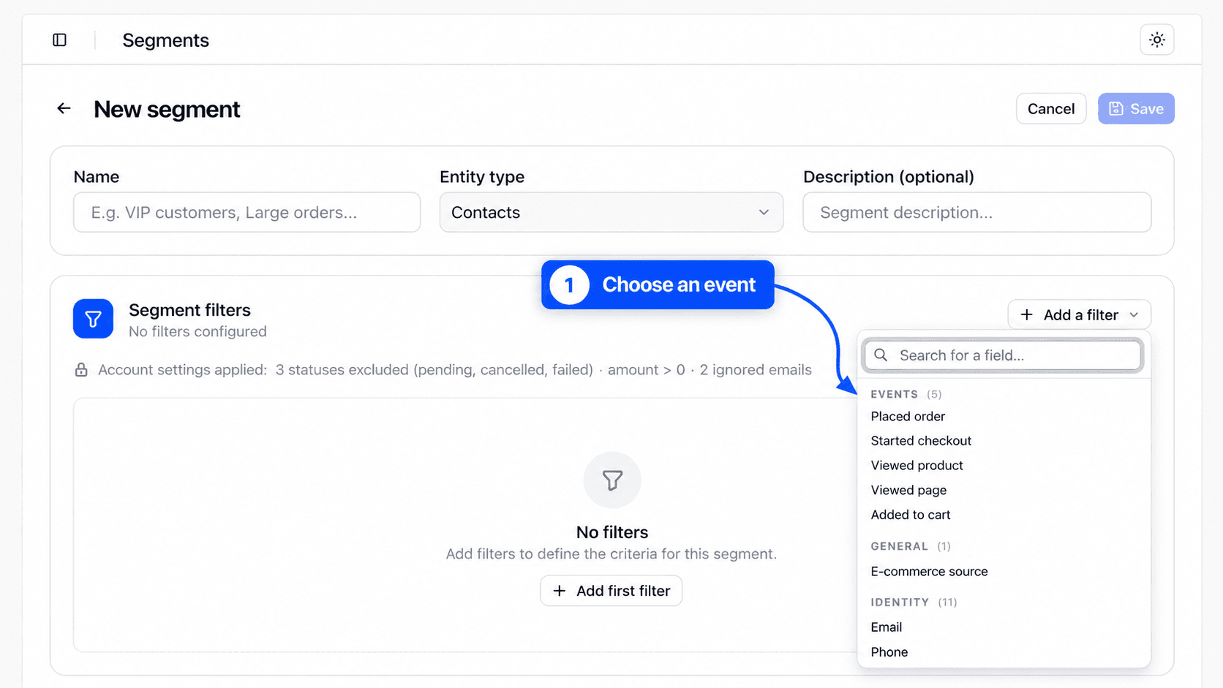Screen dimensions: 1223x688
Task: Focus the Search for a field box
Action: pyautogui.click(x=1003, y=355)
